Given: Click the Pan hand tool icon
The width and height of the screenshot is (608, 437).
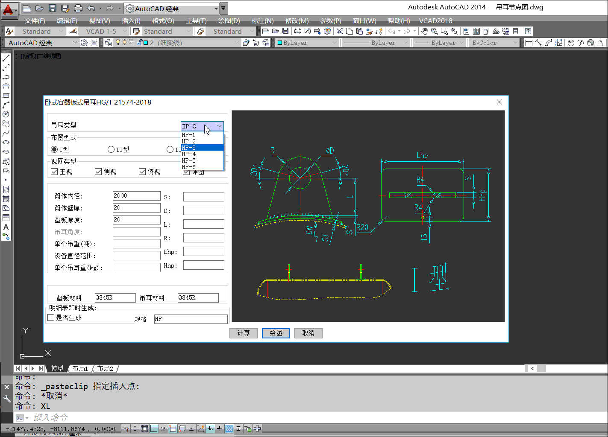Looking at the screenshot, I should tap(424, 31).
